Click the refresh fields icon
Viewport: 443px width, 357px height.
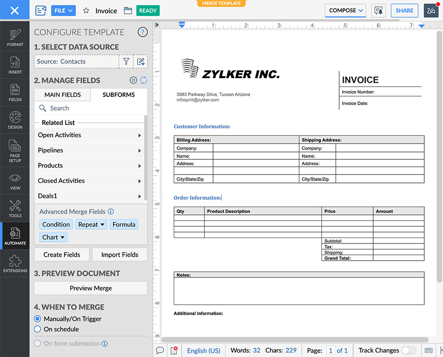click(x=144, y=80)
